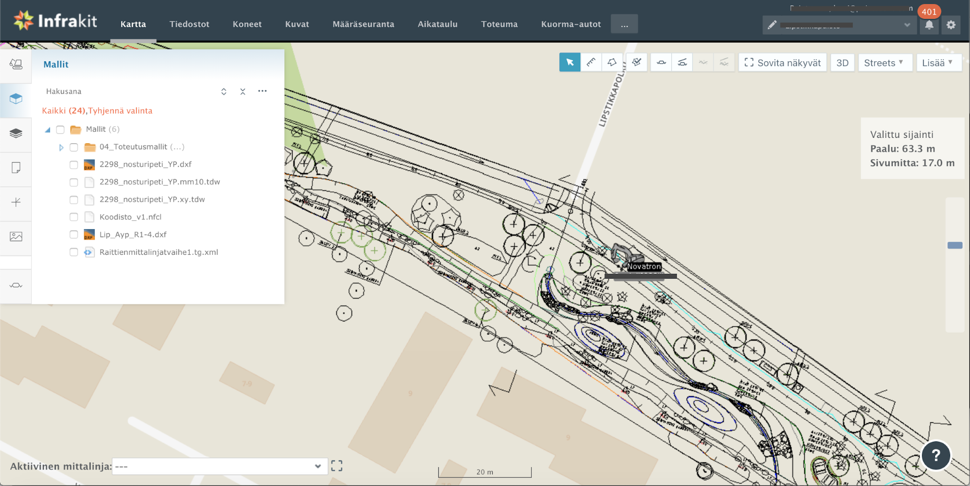This screenshot has height=486, width=970.
Task: Collapse all tree items in Mallit panel
Action: [x=242, y=91]
